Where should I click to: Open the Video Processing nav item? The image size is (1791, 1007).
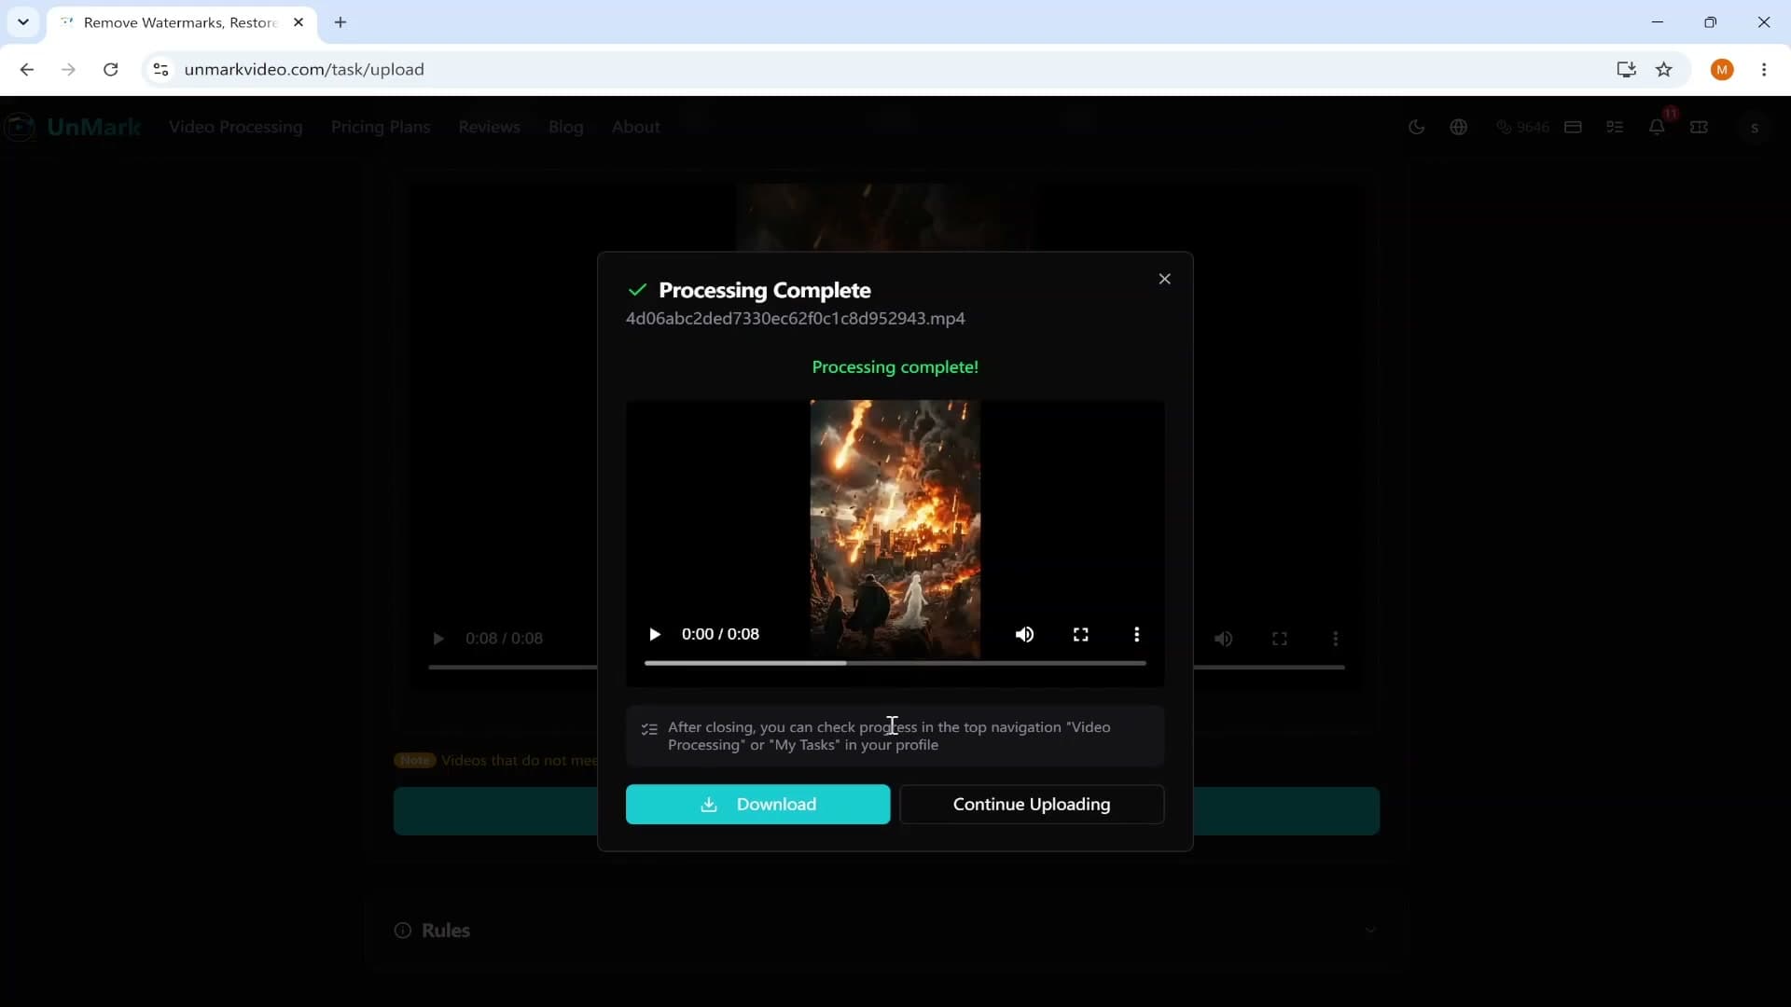(235, 127)
